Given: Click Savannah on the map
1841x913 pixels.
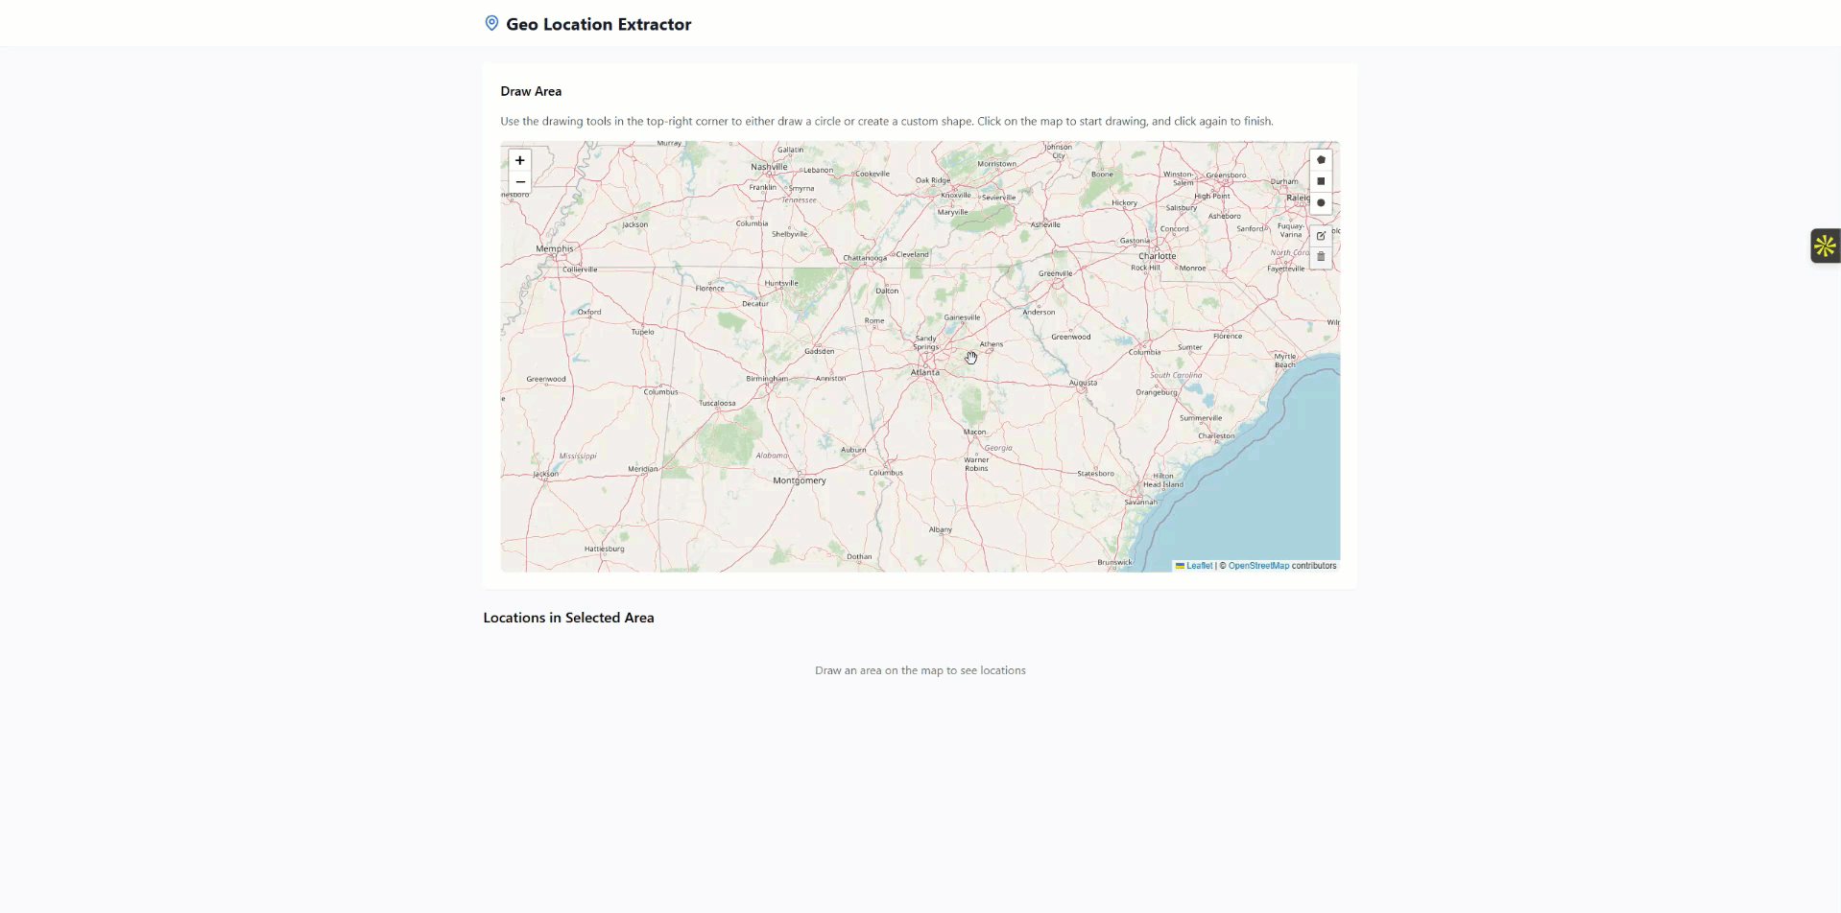Looking at the screenshot, I should [1140, 502].
